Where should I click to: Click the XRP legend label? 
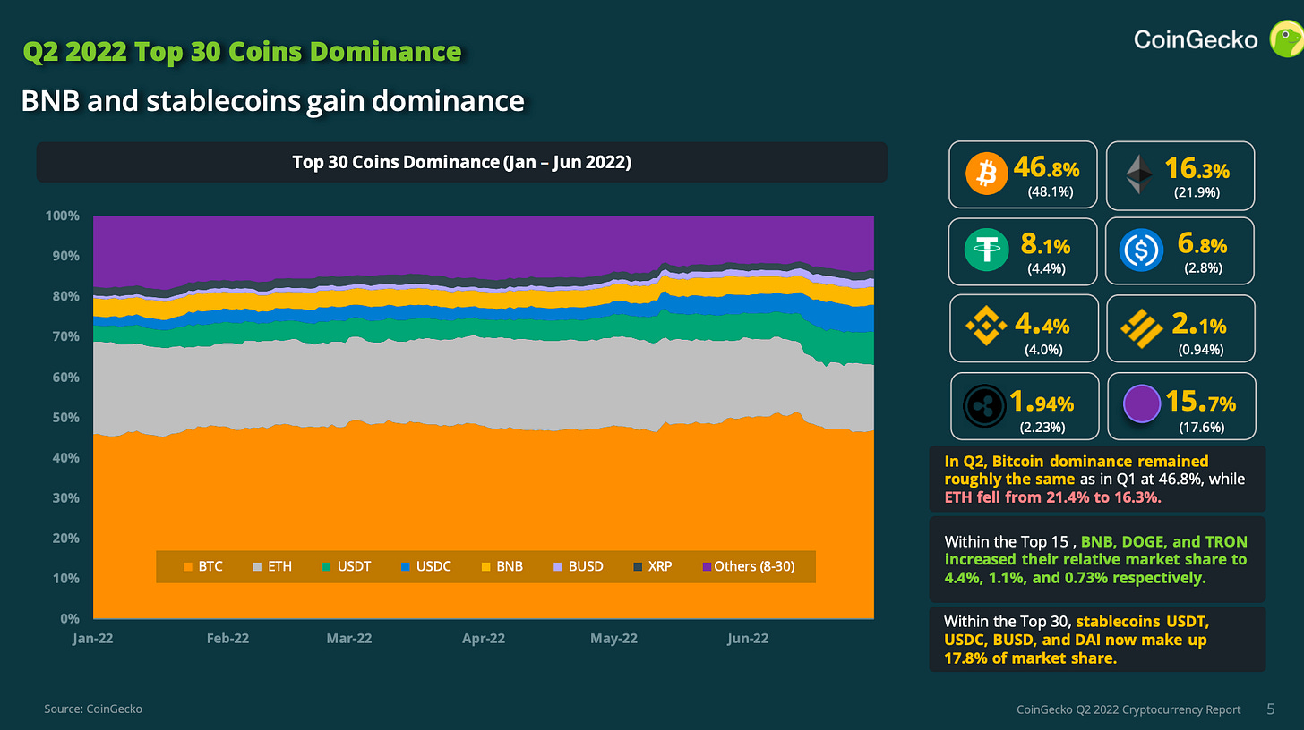[x=660, y=566]
